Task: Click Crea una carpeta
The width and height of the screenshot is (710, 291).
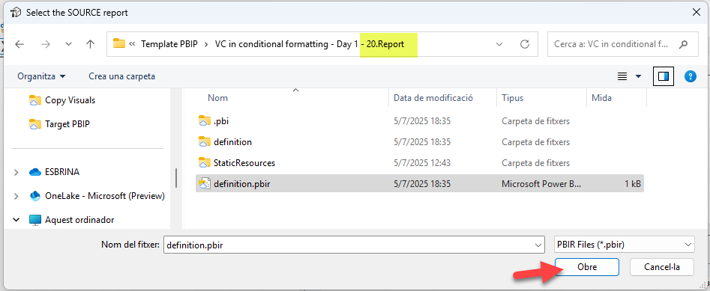Action: (x=121, y=76)
